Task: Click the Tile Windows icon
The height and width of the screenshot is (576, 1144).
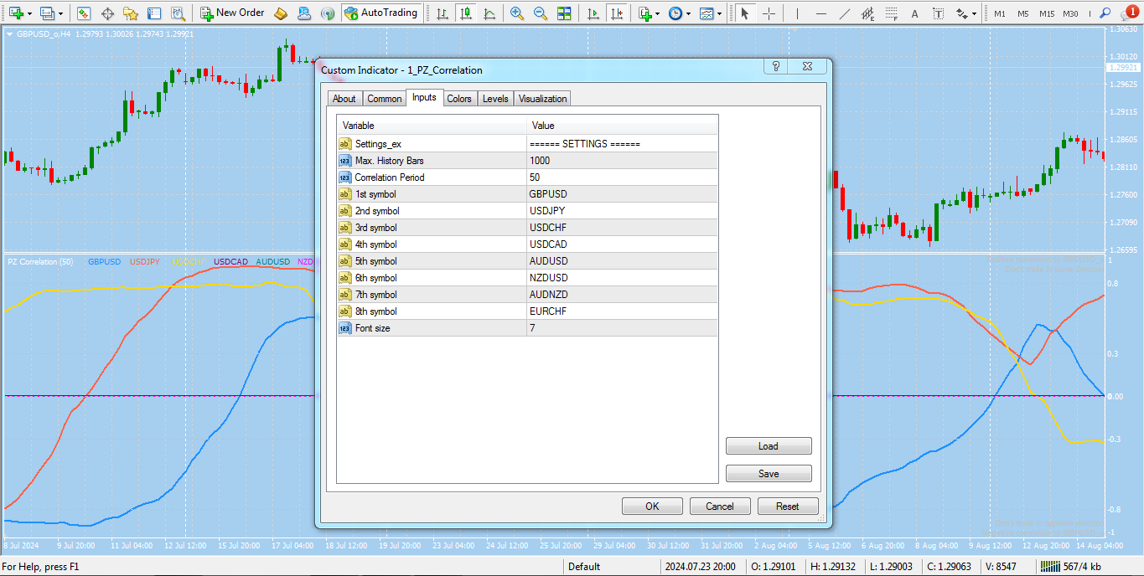Action: [564, 13]
